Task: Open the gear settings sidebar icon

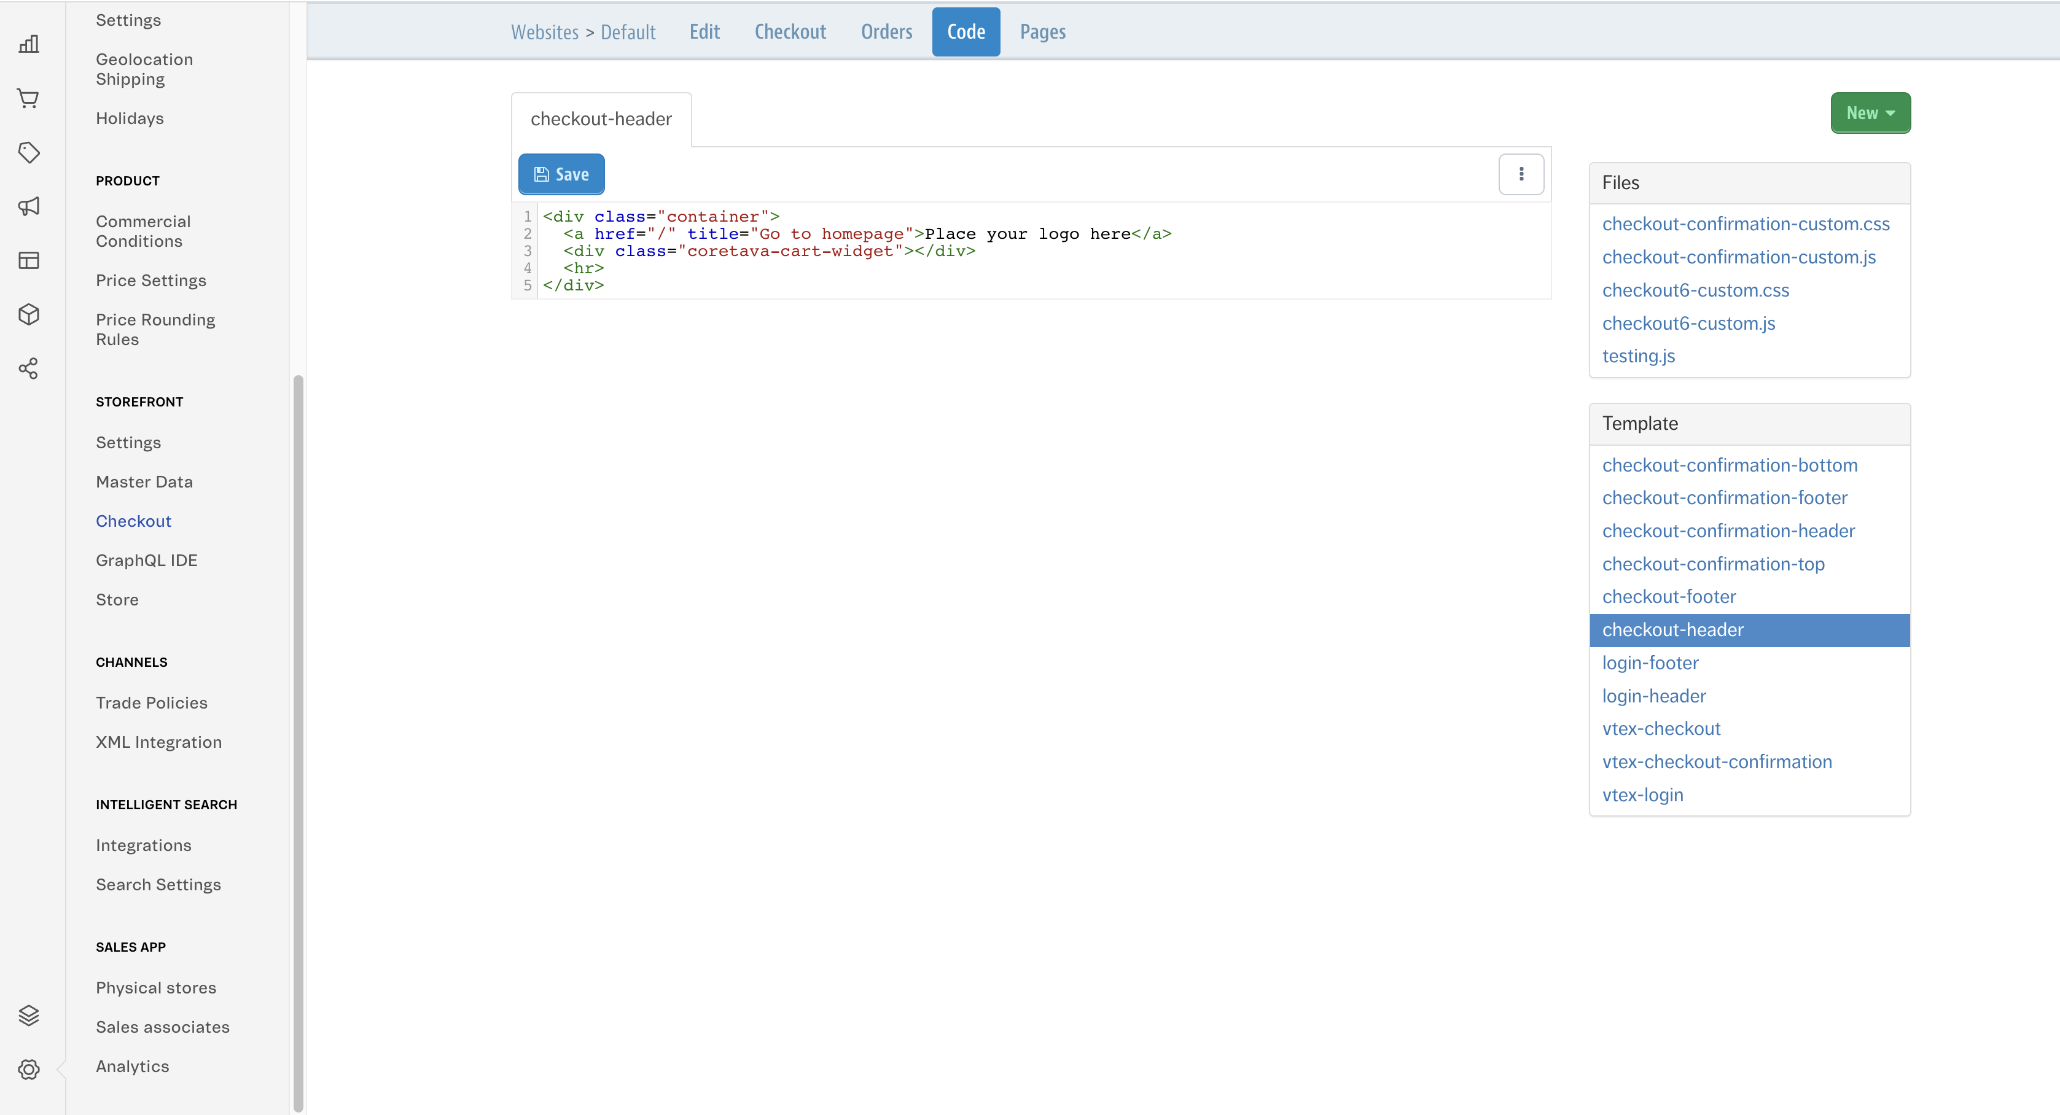Action: (x=29, y=1070)
